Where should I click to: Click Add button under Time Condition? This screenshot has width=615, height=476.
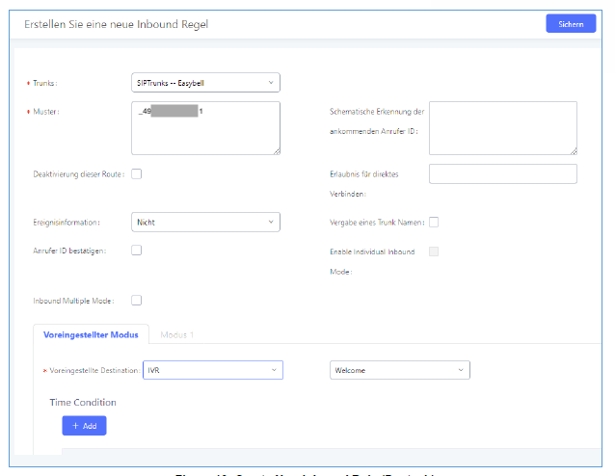point(84,426)
